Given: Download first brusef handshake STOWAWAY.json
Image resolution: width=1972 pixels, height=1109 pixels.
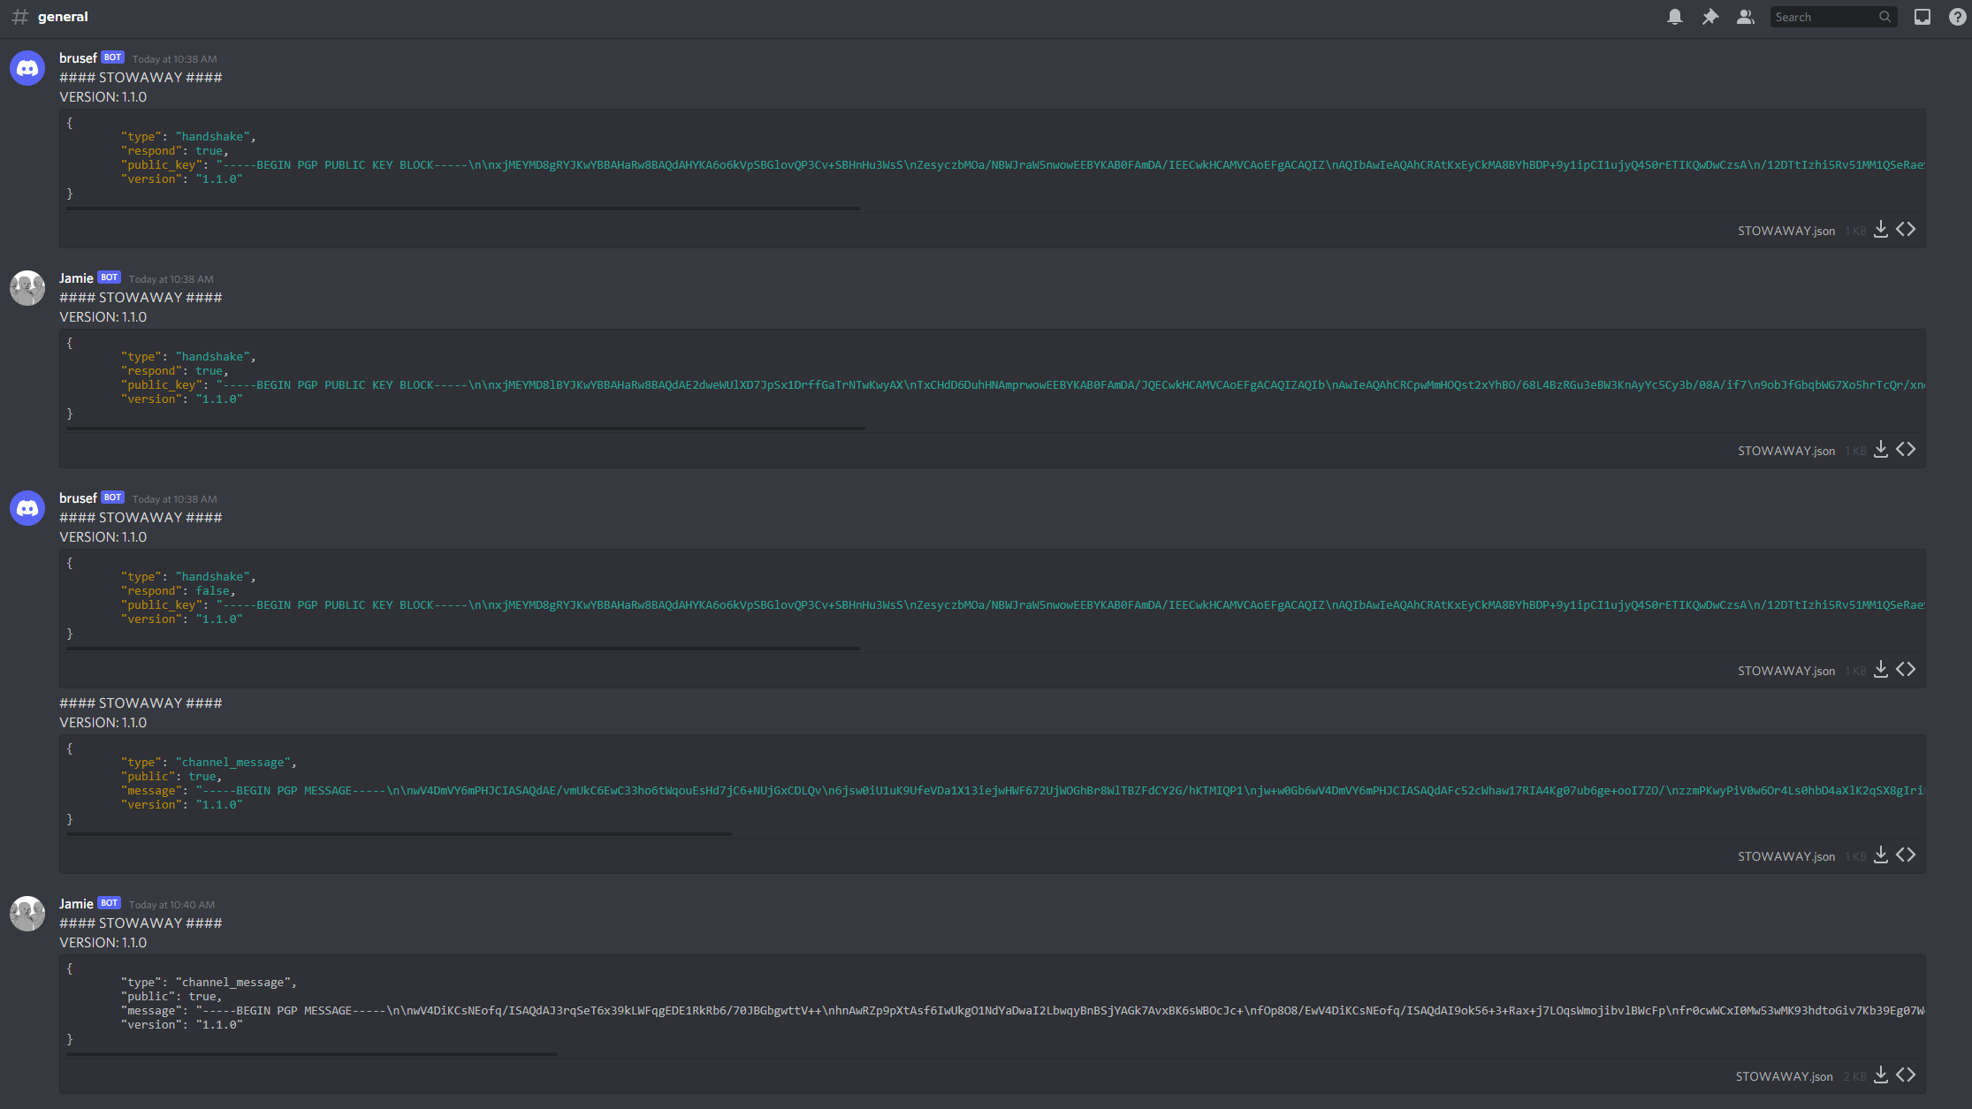Looking at the screenshot, I should [1880, 230].
